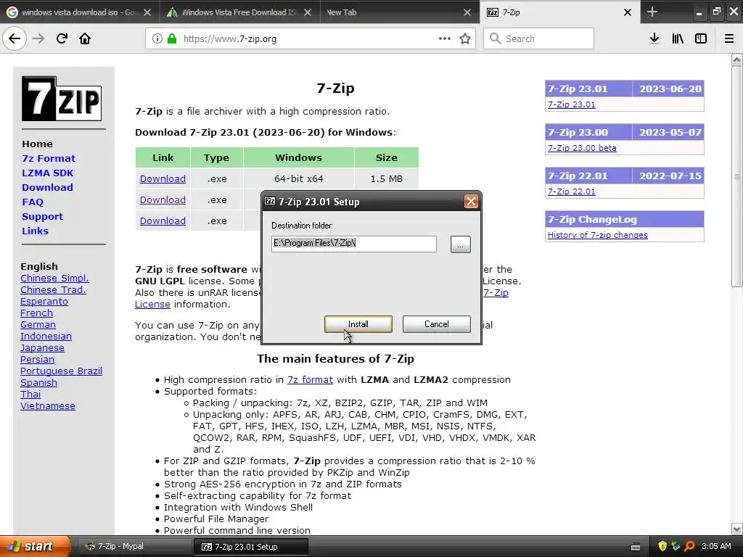
Task: Switch language to French
Action: click(36, 313)
